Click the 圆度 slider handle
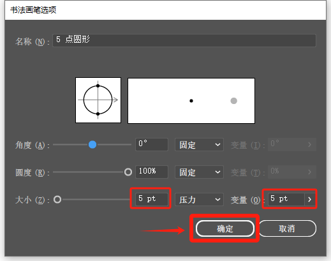Viewport: 331px width, 261px height. [x=128, y=172]
